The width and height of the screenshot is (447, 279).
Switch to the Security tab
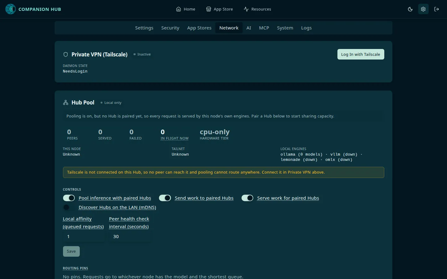tap(170, 28)
